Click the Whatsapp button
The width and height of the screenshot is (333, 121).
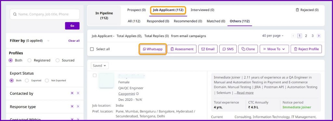point(153,49)
